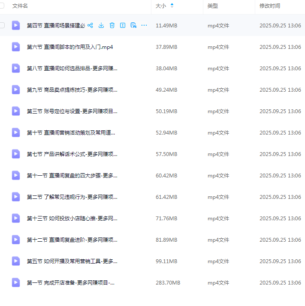Open file 第十三节 如何投放小店随心推
The width and height of the screenshot is (305, 306).
click(72, 219)
